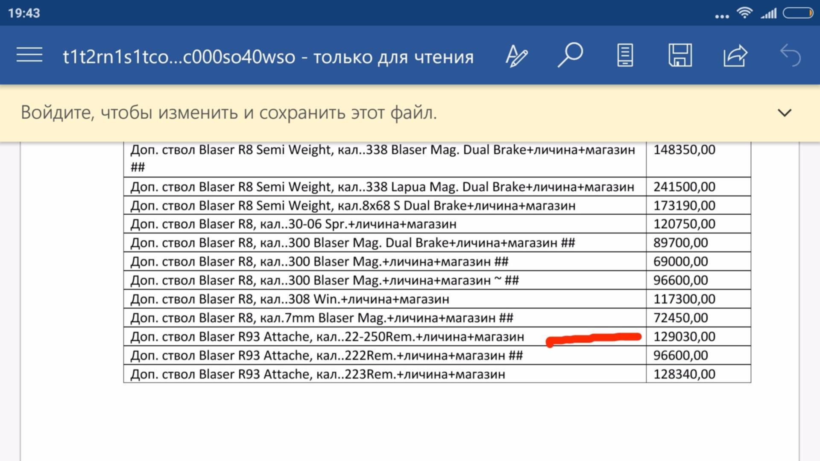Open the share document icon
820x461 pixels.
[x=735, y=55]
